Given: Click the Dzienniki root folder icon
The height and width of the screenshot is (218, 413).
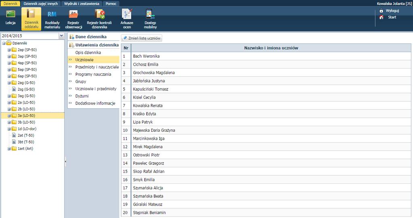Looking at the screenshot, I should (9, 43).
